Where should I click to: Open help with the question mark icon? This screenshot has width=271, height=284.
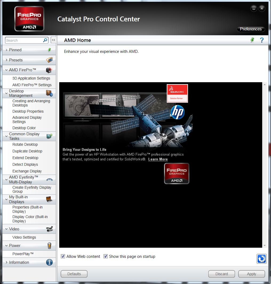pyautogui.click(x=262, y=40)
